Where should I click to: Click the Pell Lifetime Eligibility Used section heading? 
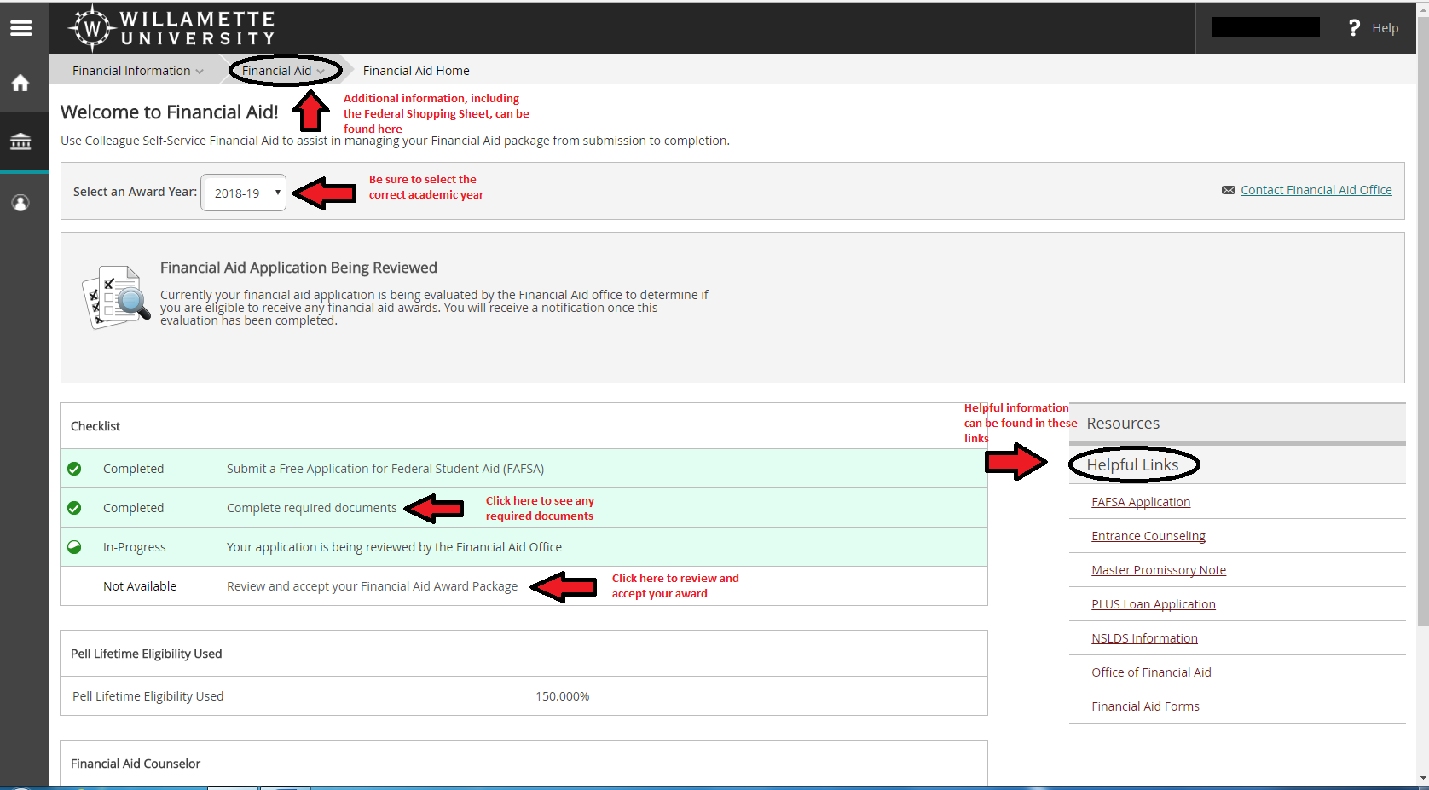146,654
